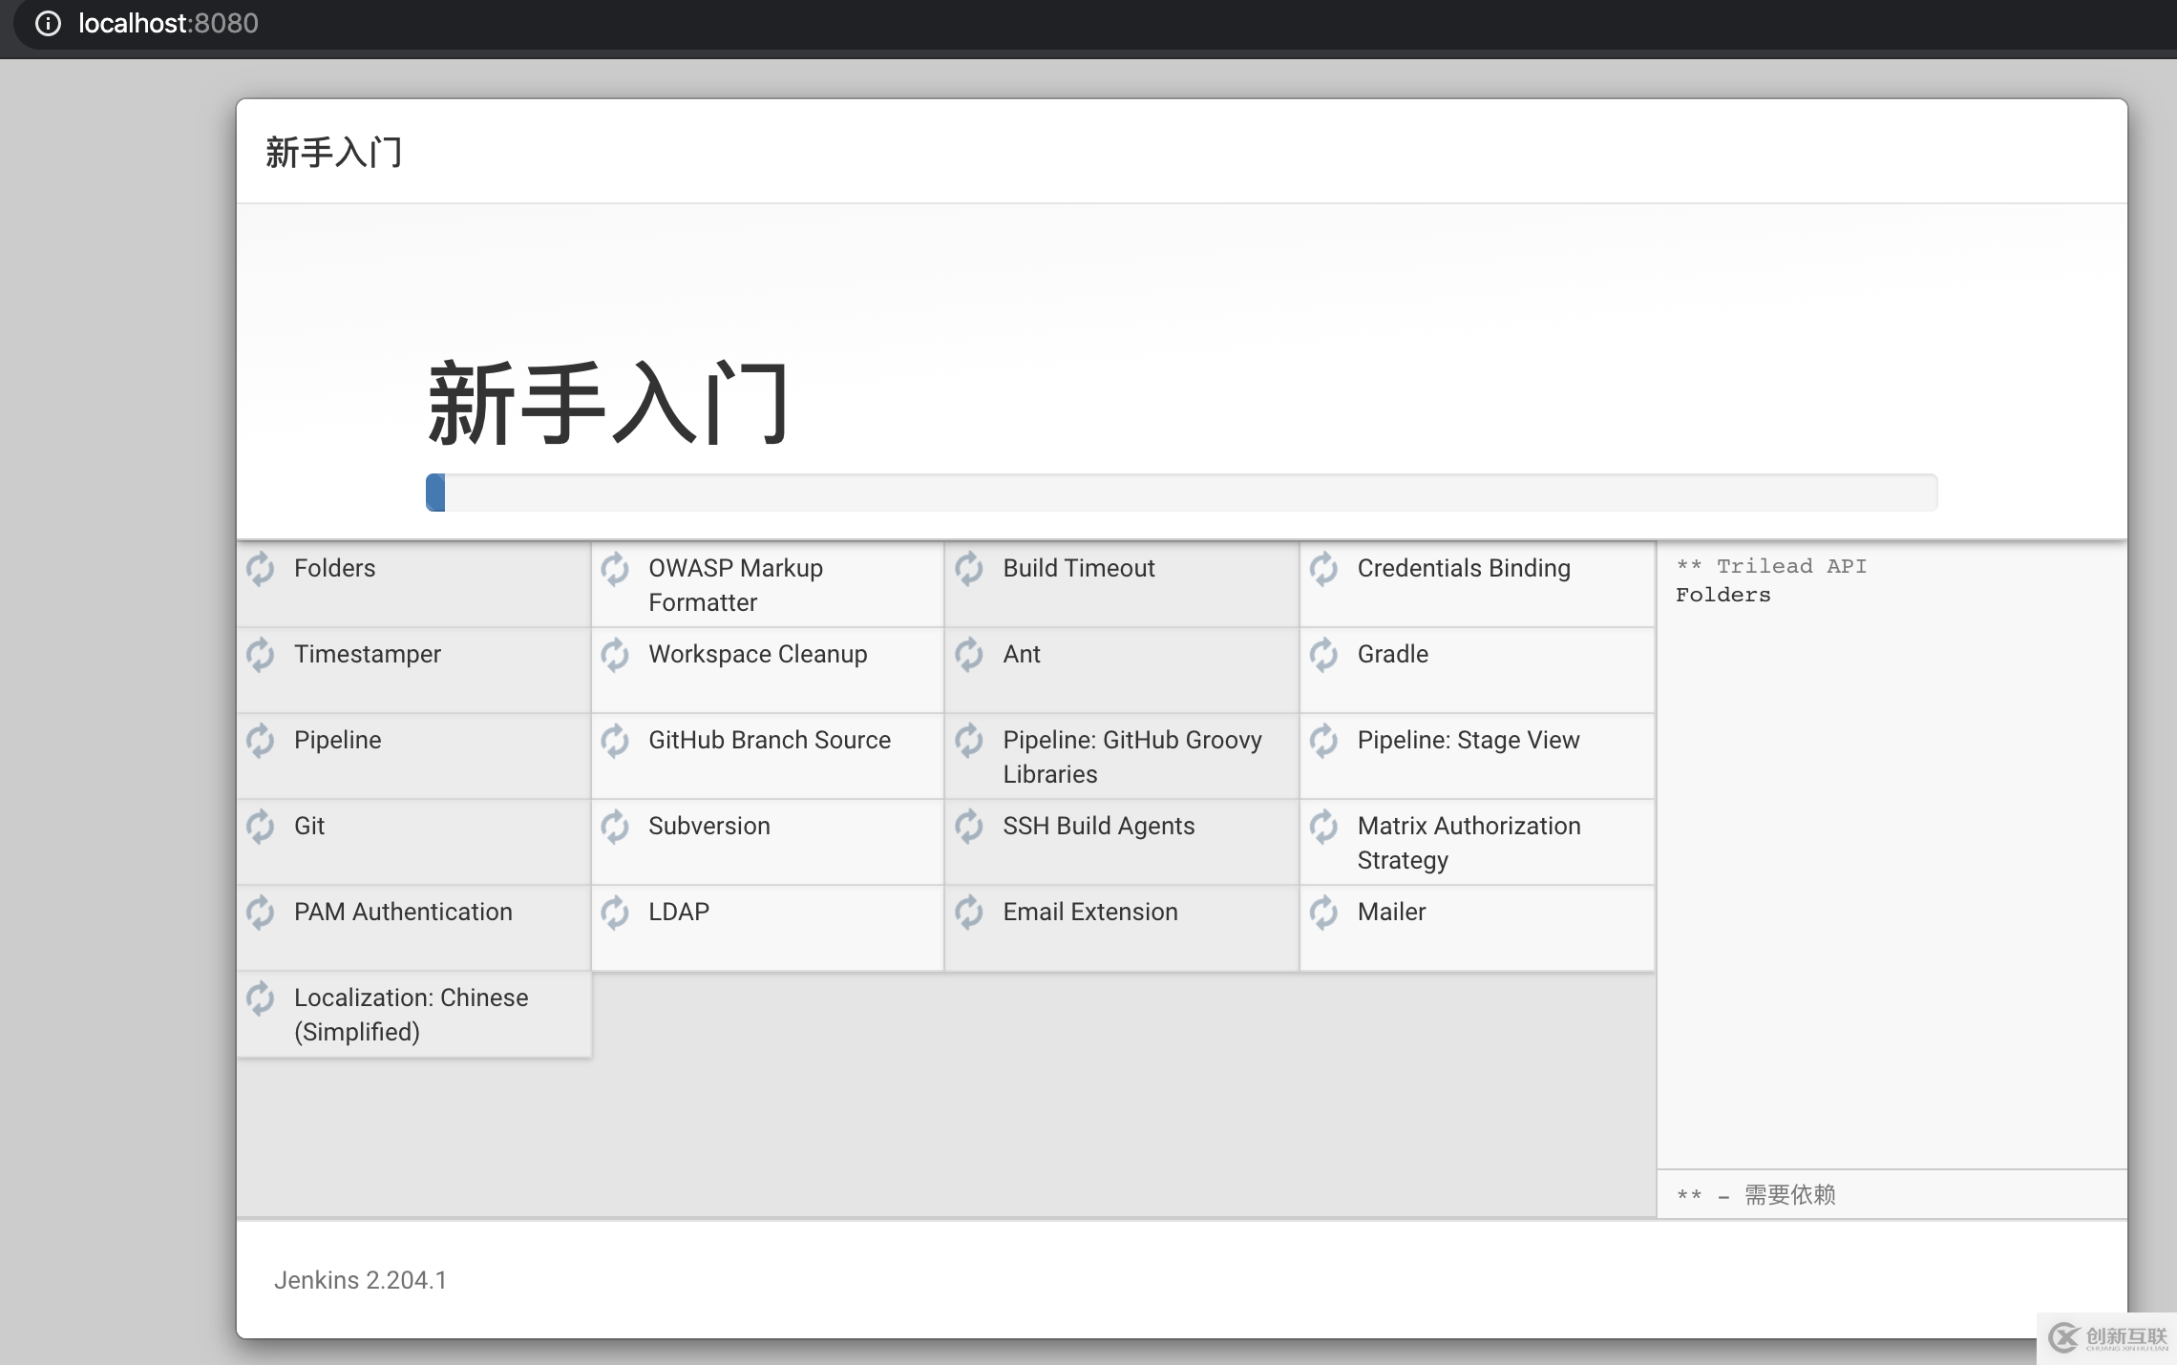Select the OWASP Markup Formatter label
This screenshot has width=2177, height=1365.
click(735, 585)
